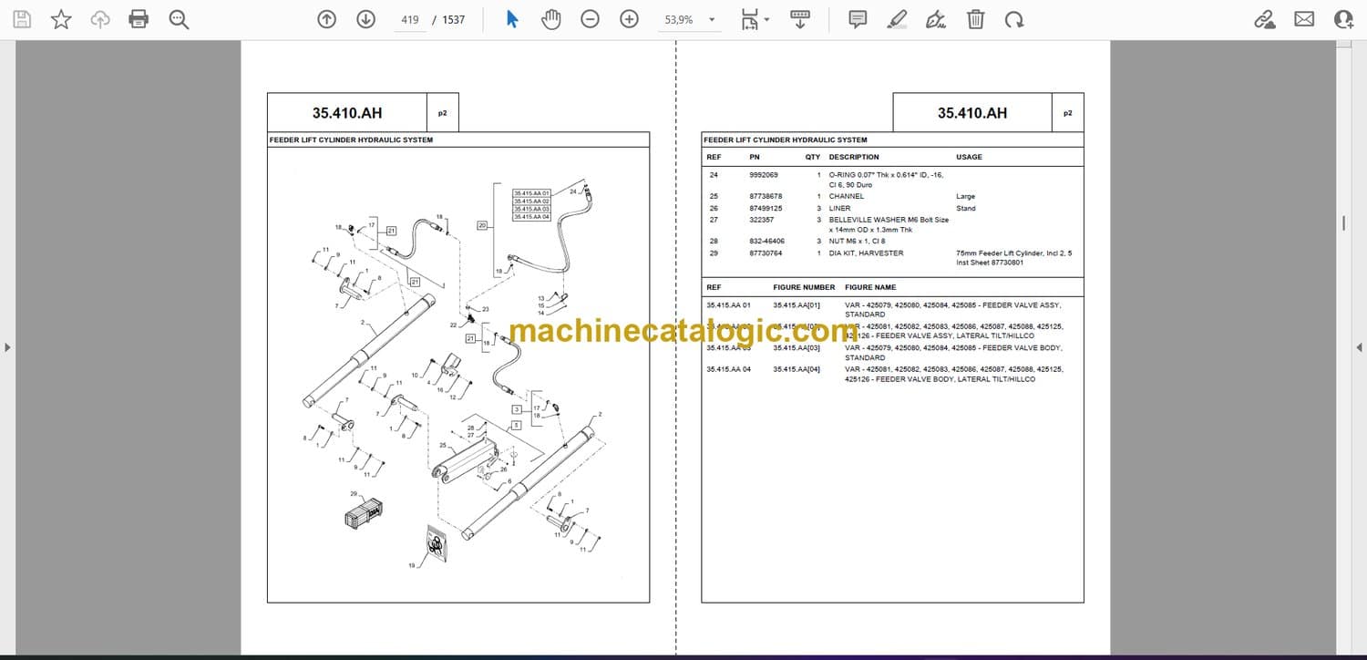Activate the Hand pan tool
Screen dimensions: 1367x660
point(550,19)
